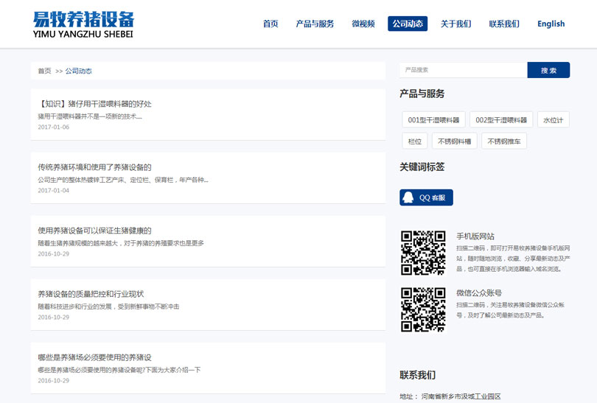
Task: Choose the 水位计 product tag
Action: point(553,120)
